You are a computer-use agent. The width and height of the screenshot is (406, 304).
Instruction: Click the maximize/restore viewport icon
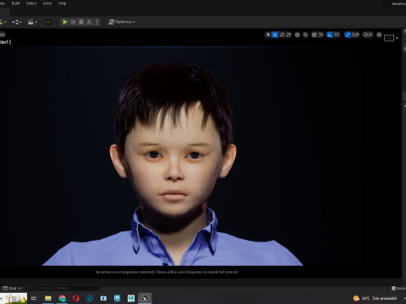coord(379,35)
